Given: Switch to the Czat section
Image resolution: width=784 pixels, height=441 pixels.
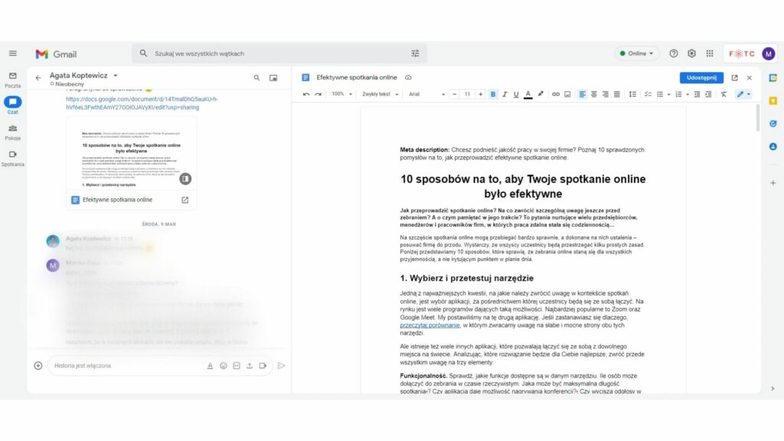Looking at the screenshot, I should coord(12,106).
